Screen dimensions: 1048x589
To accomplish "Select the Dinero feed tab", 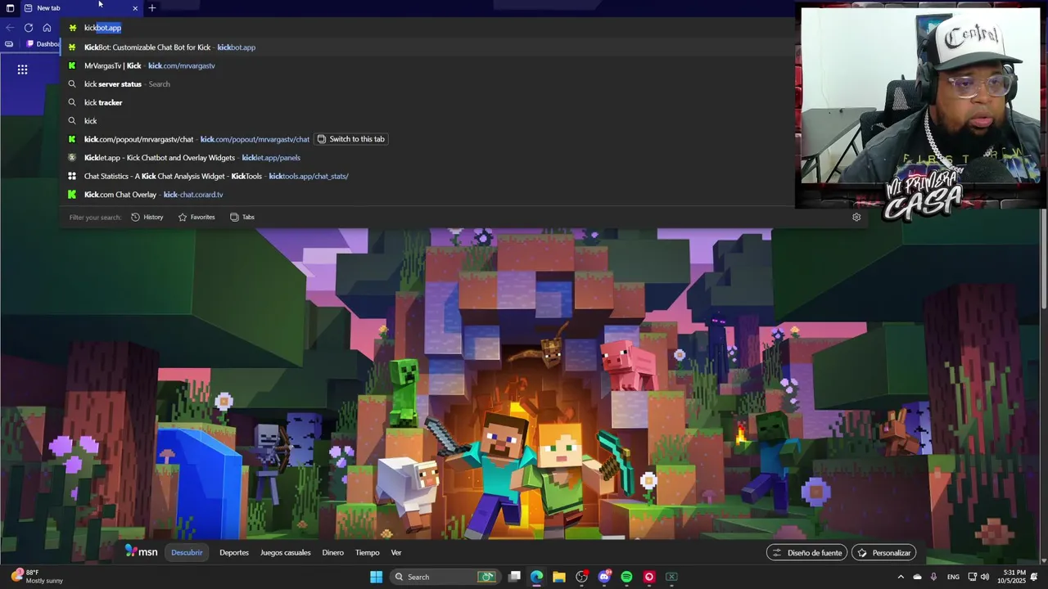I will click(333, 553).
